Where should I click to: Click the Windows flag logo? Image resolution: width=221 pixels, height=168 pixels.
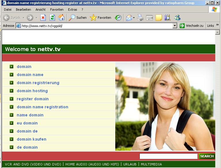(214, 10)
